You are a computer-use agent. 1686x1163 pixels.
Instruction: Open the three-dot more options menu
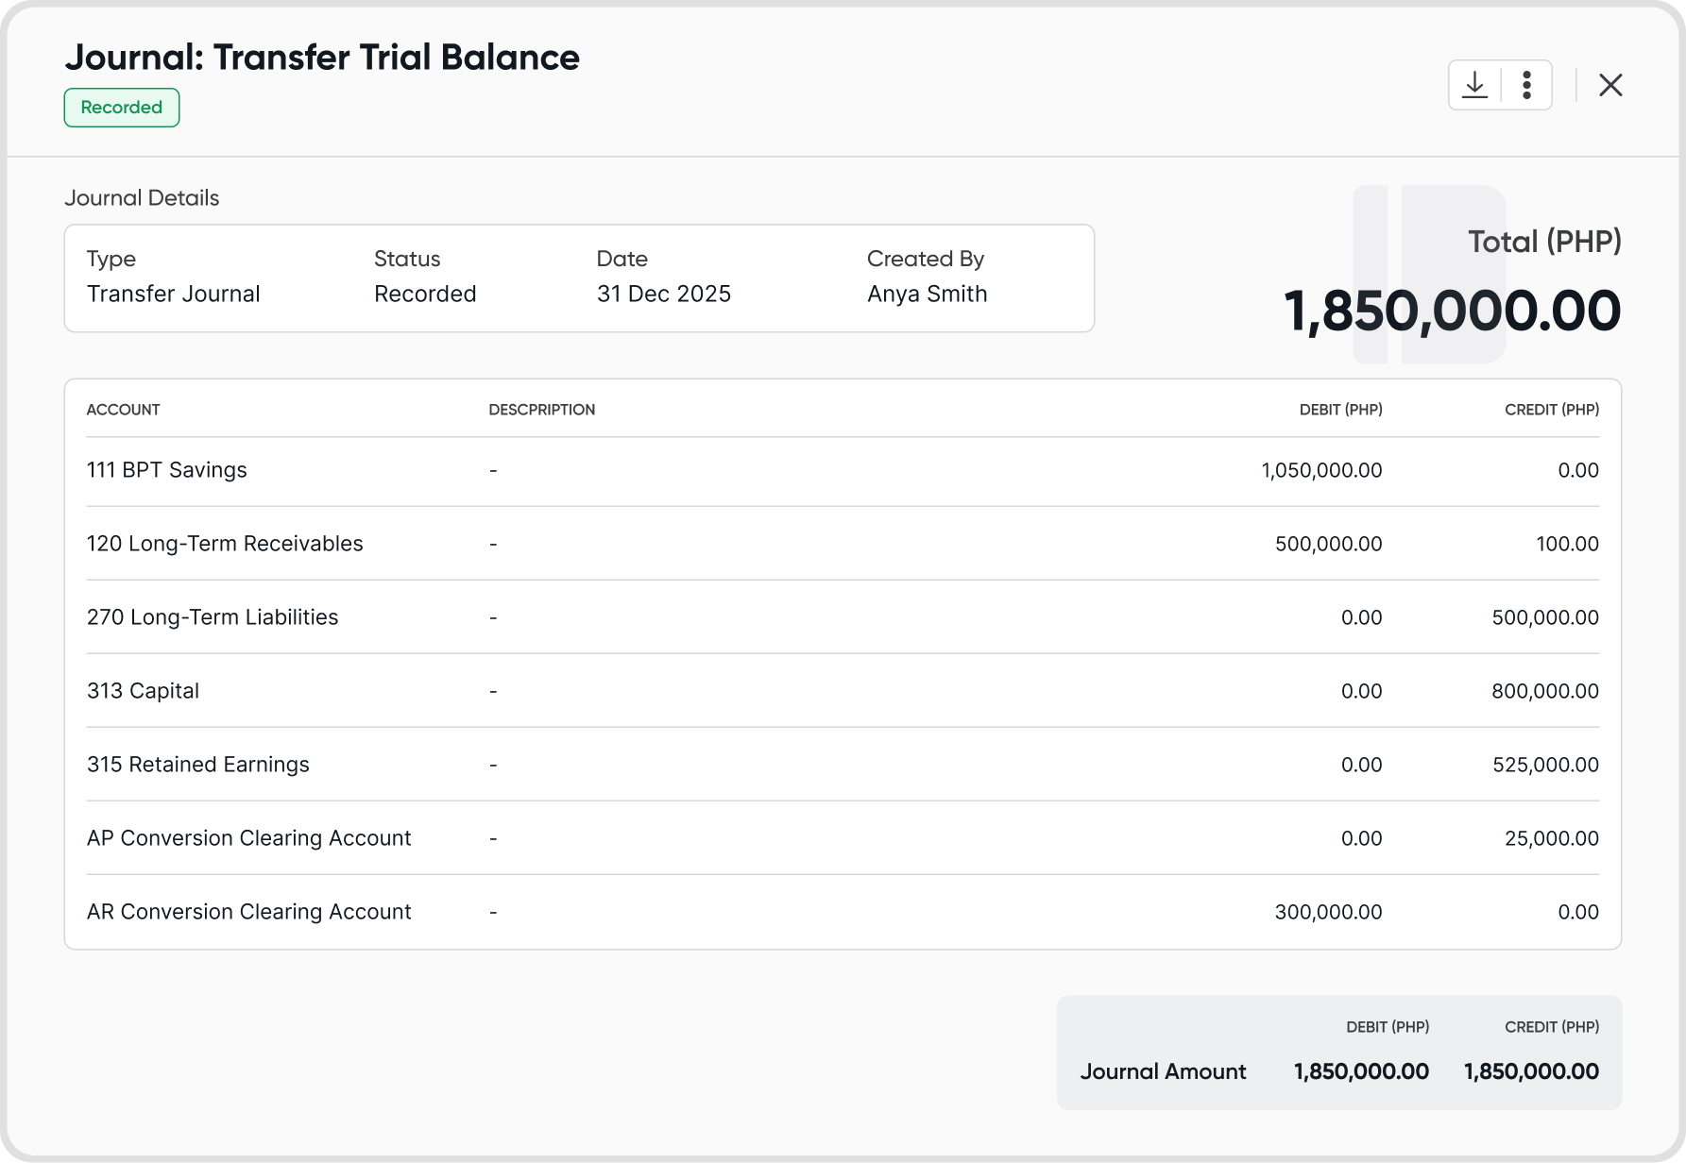click(x=1526, y=85)
